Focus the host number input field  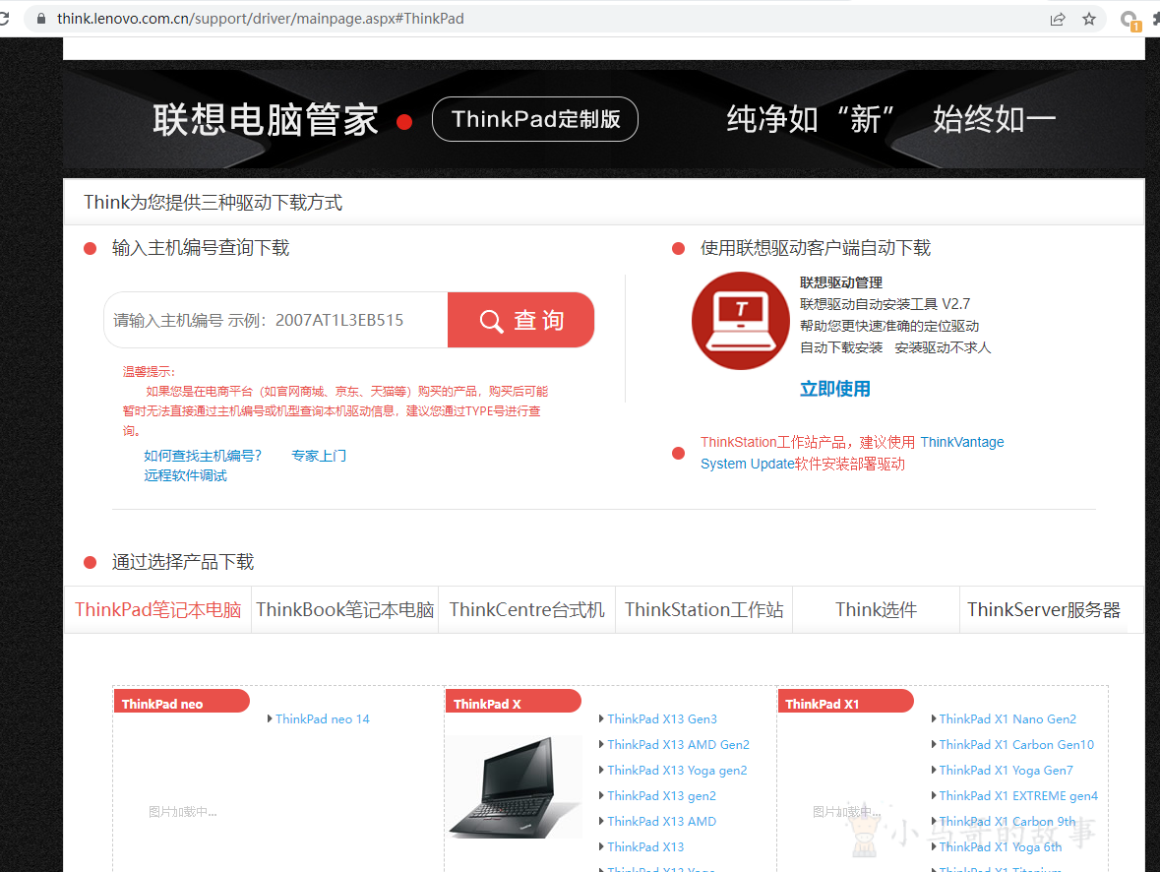pos(275,320)
